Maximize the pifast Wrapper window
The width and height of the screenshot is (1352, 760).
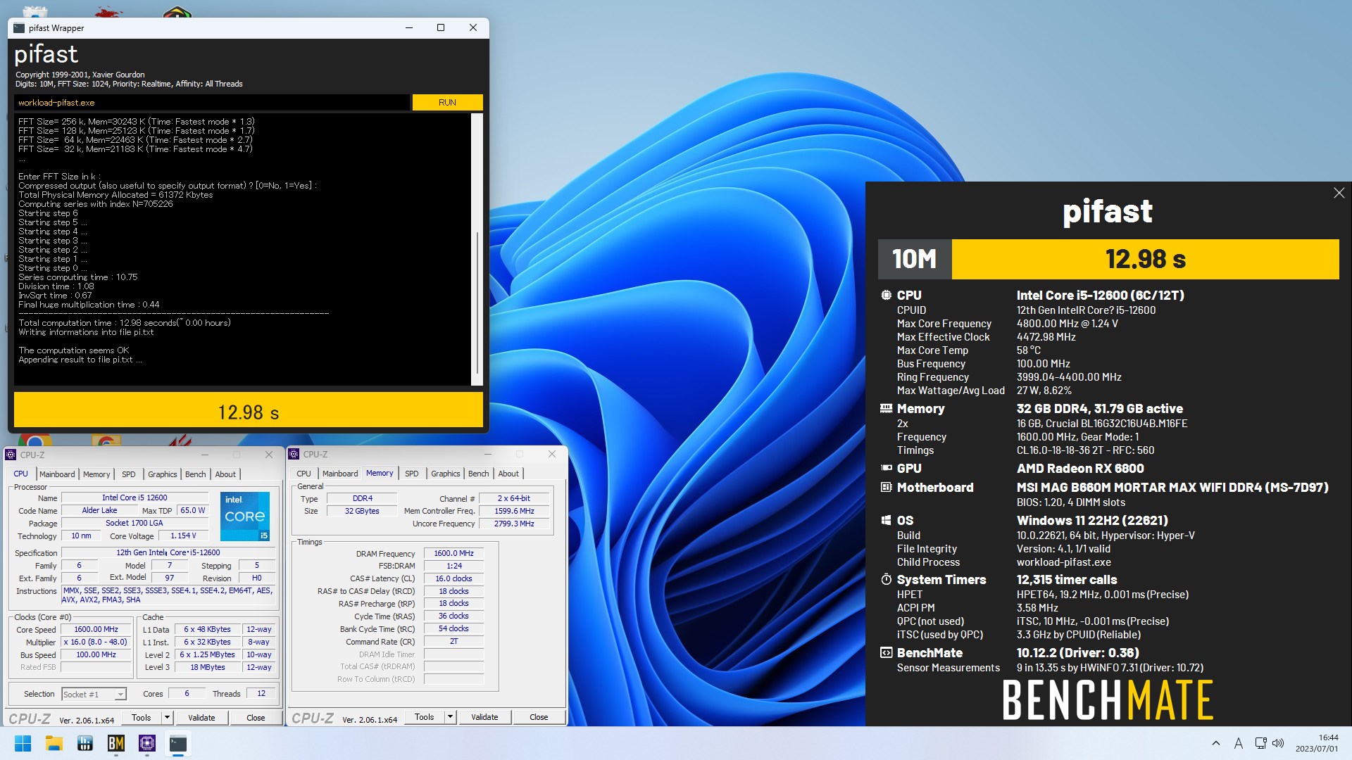pyautogui.click(x=441, y=27)
